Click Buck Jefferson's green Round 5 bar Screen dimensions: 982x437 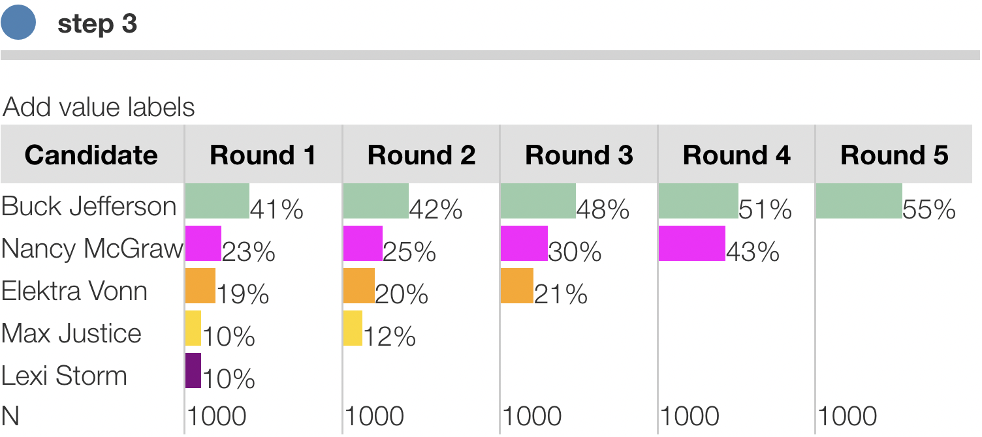[x=859, y=201]
